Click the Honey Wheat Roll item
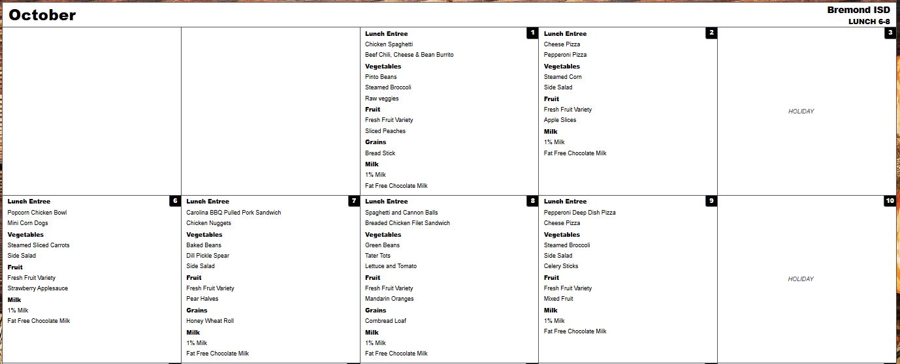Image resolution: width=900 pixels, height=364 pixels. click(210, 321)
